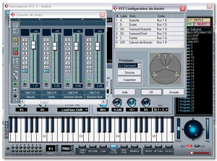This screenshot has height=161, width=217.
Task: Toggle group channels visibility stairs icon
Action: [15, 78]
